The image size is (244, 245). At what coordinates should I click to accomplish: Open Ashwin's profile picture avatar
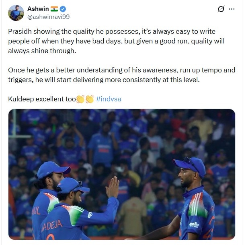(16, 12)
